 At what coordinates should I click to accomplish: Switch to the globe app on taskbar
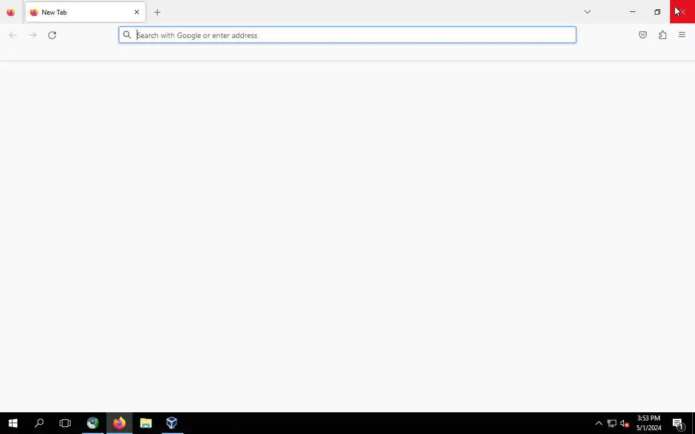[93, 423]
